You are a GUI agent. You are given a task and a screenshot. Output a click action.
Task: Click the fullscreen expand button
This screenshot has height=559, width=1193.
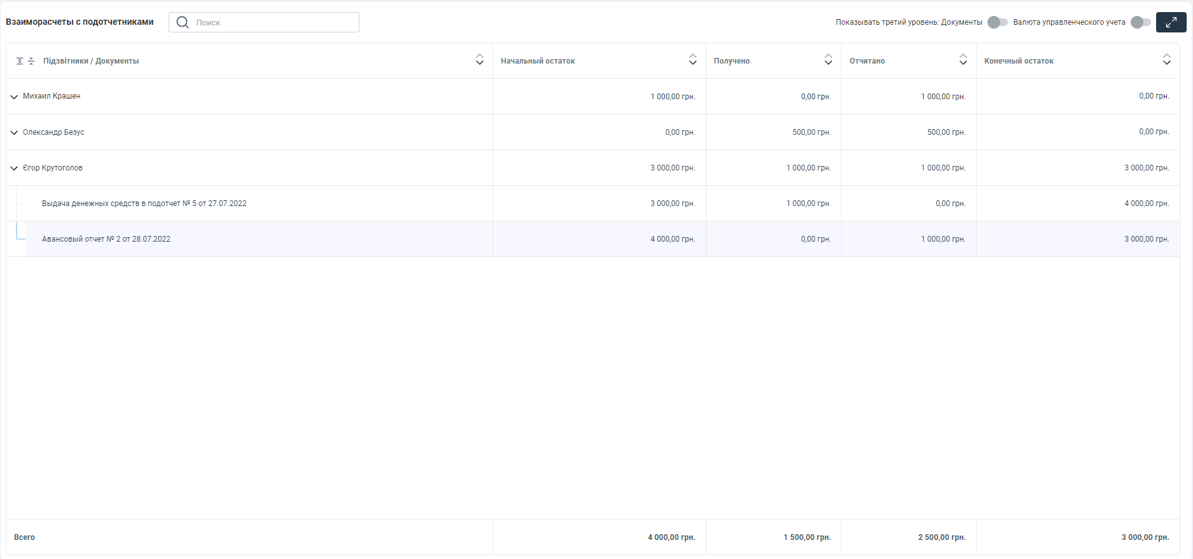point(1171,22)
